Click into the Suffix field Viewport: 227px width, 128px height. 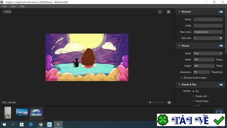pyautogui.click(x=208, y=26)
